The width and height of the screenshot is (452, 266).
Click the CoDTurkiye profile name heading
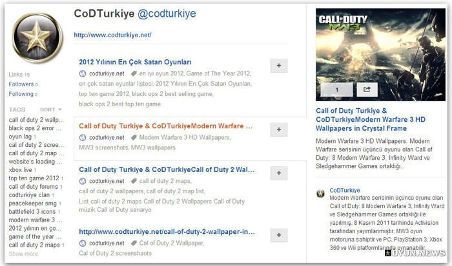click(104, 14)
